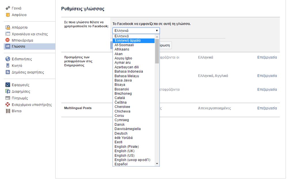Image resolution: width=287 pixels, height=180 pixels.
Task: Click the Privacy lock icon
Action: pyautogui.click(x=8, y=28)
